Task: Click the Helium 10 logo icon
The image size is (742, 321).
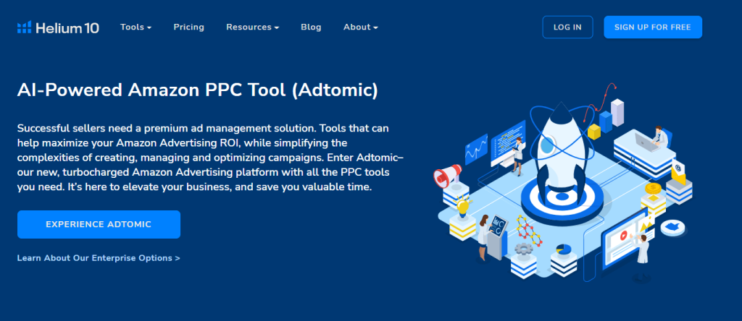Action: 25,27
